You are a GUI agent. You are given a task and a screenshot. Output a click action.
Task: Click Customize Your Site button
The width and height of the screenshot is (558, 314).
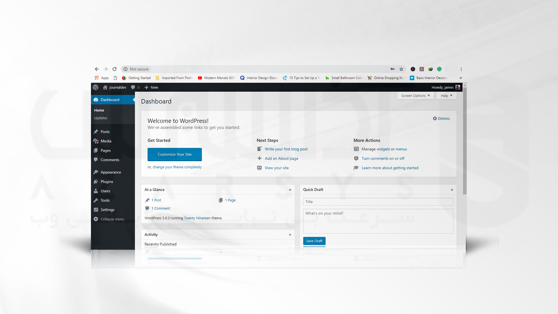tap(174, 154)
